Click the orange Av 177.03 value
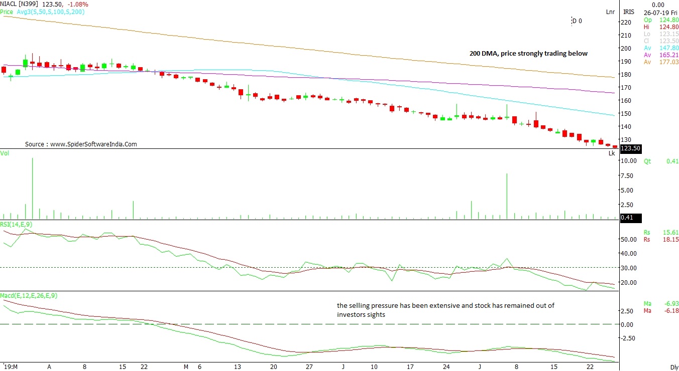This screenshot has height=371, width=679. tap(670, 62)
